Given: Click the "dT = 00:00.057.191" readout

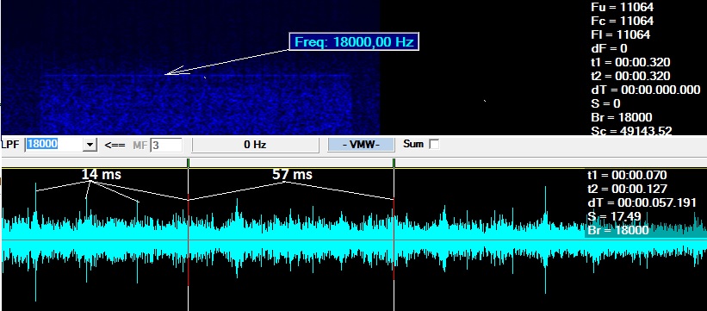Looking at the screenshot, I should 642,202.
